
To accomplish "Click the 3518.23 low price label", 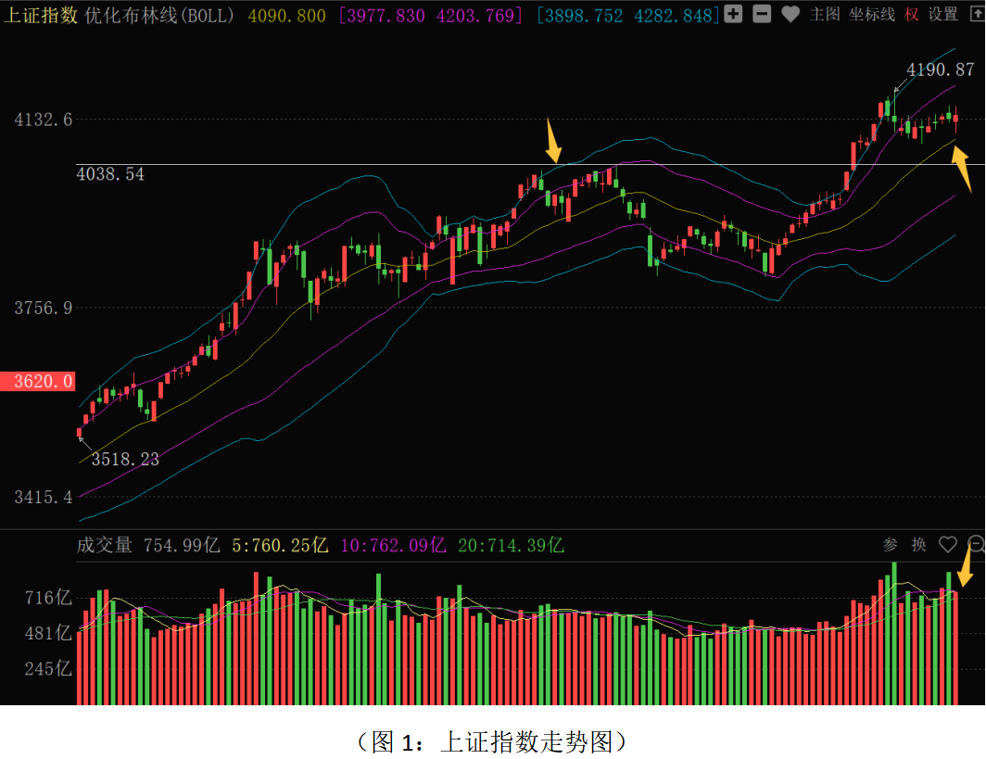I will [x=125, y=459].
